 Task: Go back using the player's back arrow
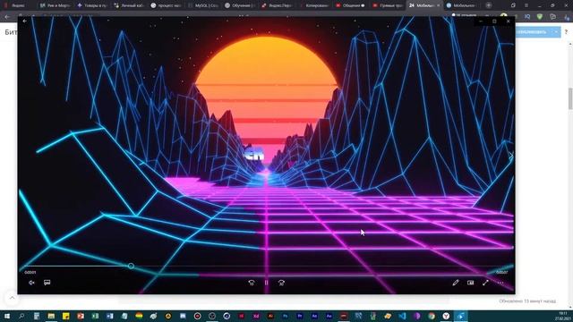click(24, 21)
